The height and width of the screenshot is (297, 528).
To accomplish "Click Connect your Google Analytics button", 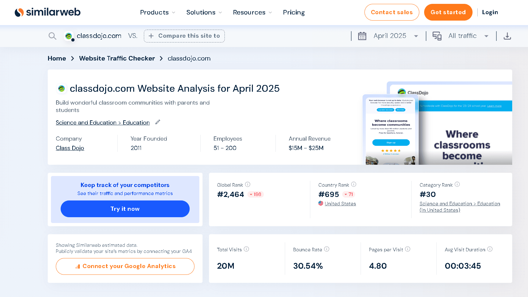I will 125,266.
